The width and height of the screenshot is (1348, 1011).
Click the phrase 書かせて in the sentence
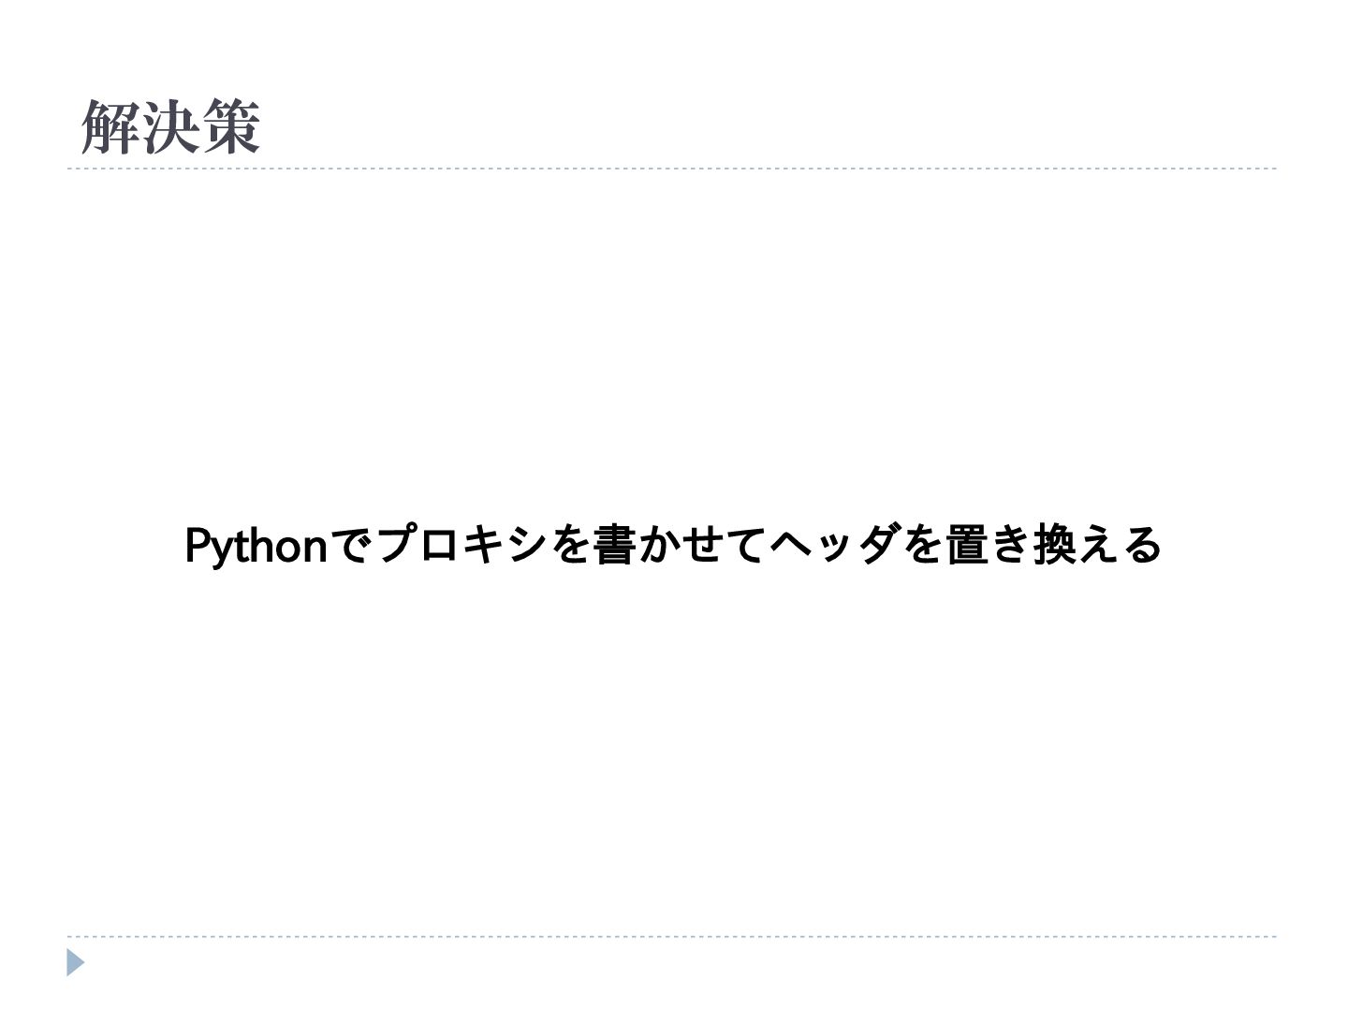(x=680, y=545)
